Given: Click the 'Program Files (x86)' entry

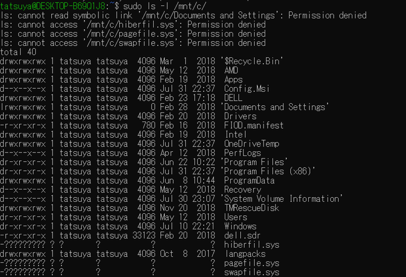Looking at the screenshot, I should (x=268, y=172).
